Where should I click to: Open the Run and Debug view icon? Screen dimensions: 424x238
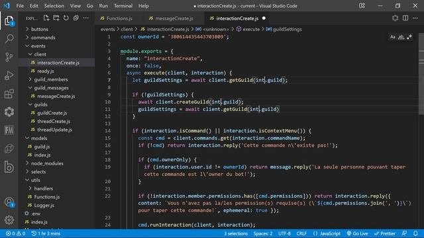[x=9, y=75]
